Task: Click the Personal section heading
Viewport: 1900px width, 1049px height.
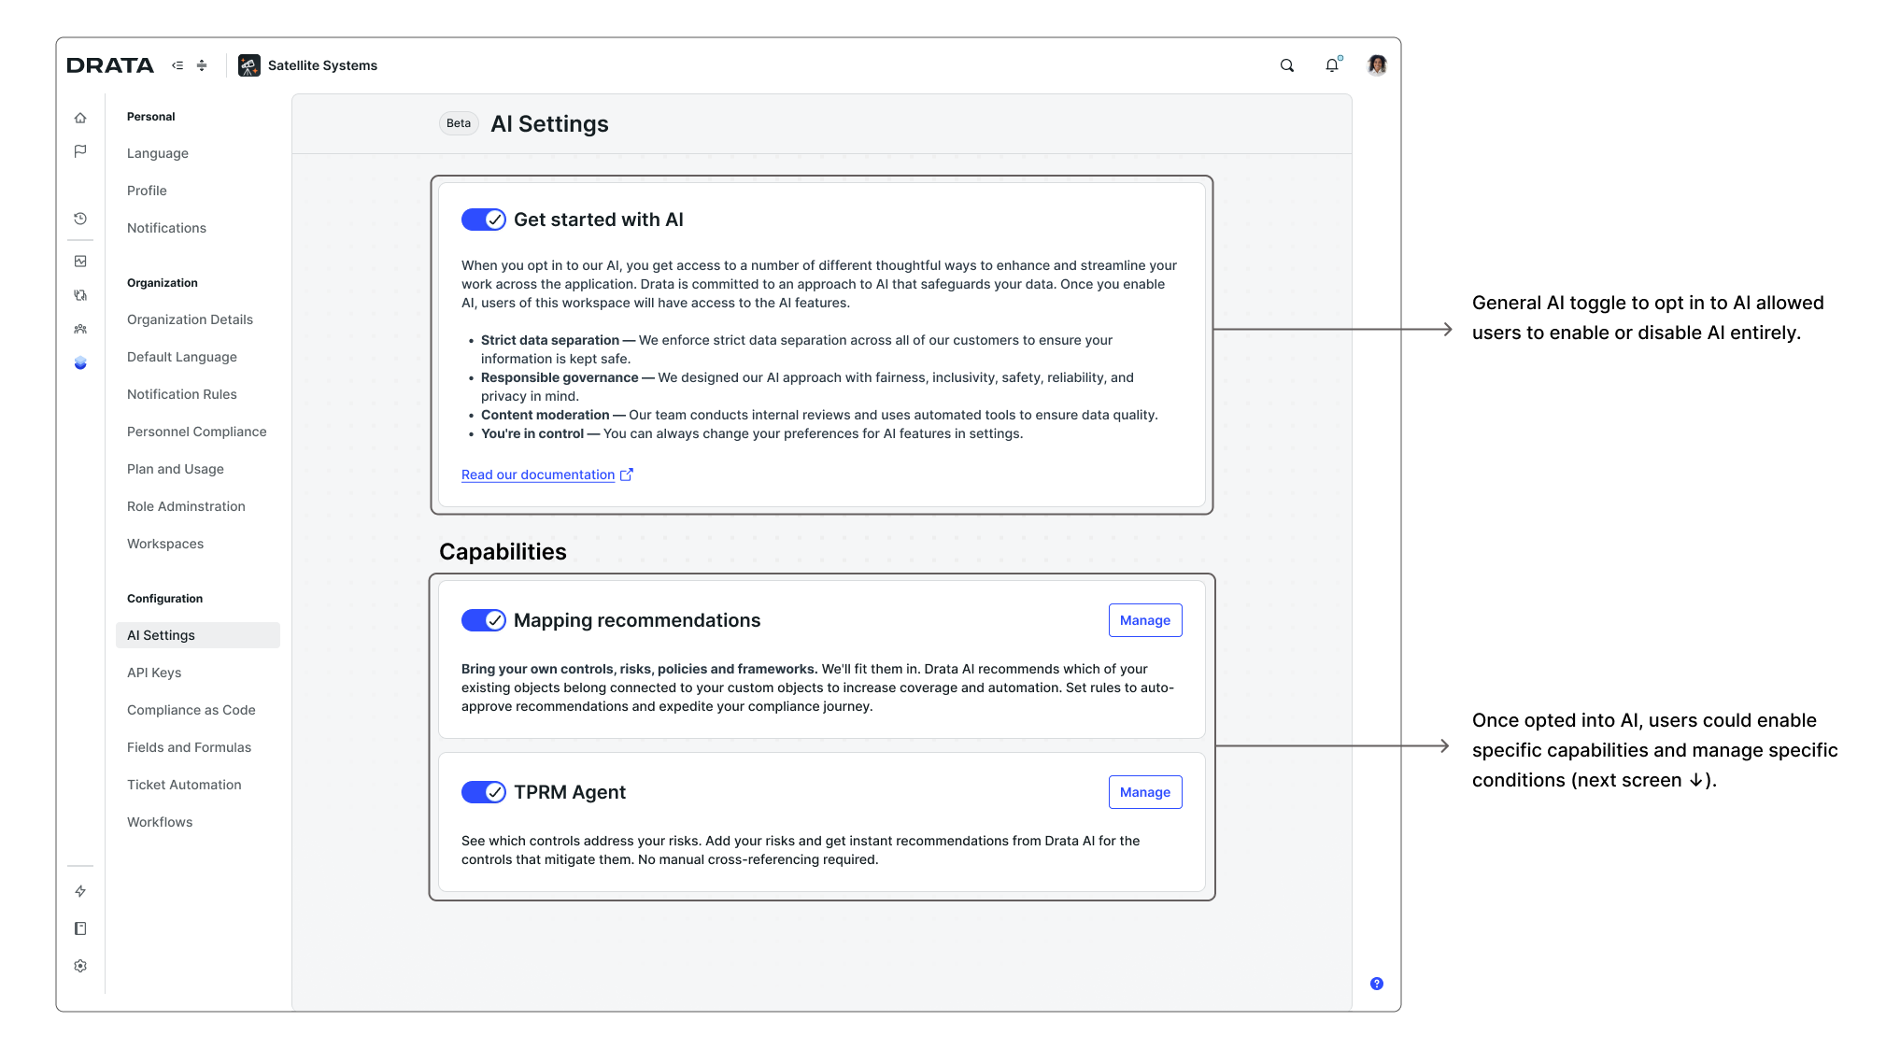Action: [151, 117]
